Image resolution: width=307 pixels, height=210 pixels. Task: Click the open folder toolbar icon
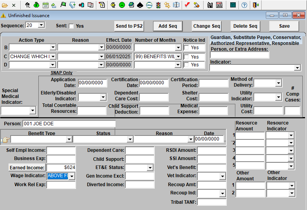(5, 5)
